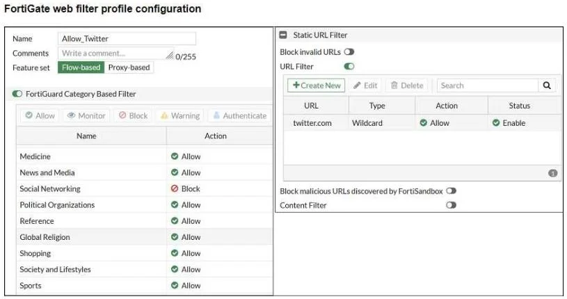Toggle Block invalid URLs switch

click(x=349, y=52)
